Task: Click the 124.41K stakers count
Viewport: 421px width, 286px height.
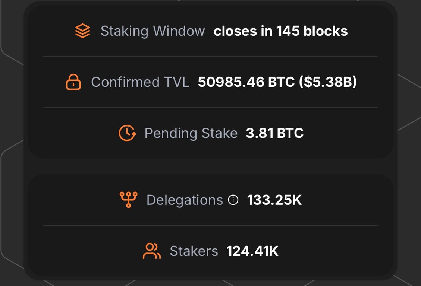Action: (252, 251)
